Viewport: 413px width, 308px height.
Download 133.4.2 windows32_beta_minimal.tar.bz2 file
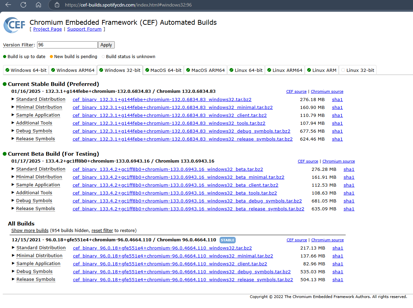pyautogui.click(x=178, y=177)
